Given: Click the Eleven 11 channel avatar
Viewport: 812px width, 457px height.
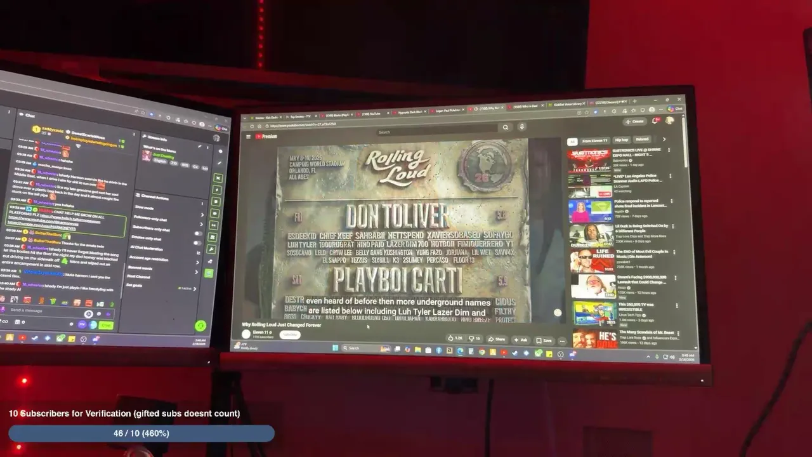Looking at the screenshot, I should click(246, 333).
